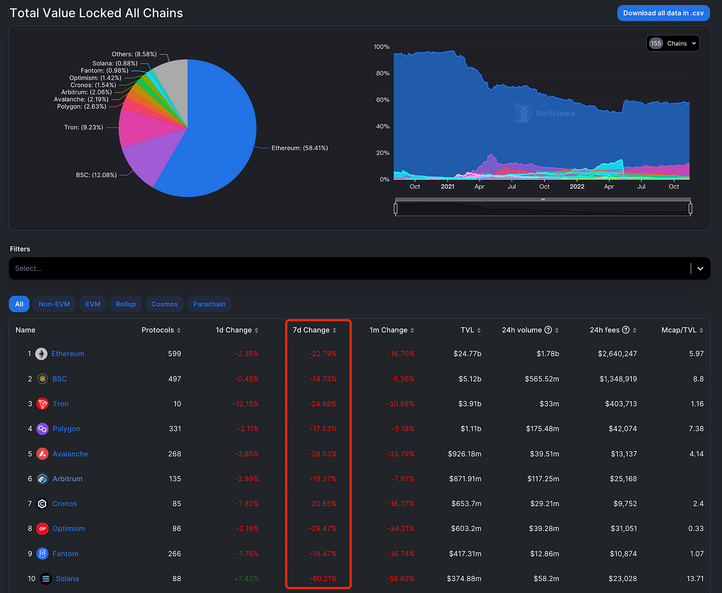Image resolution: width=722 pixels, height=593 pixels.
Task: Switch to the Cosmos tab
Action: click(x=165, y=304)
